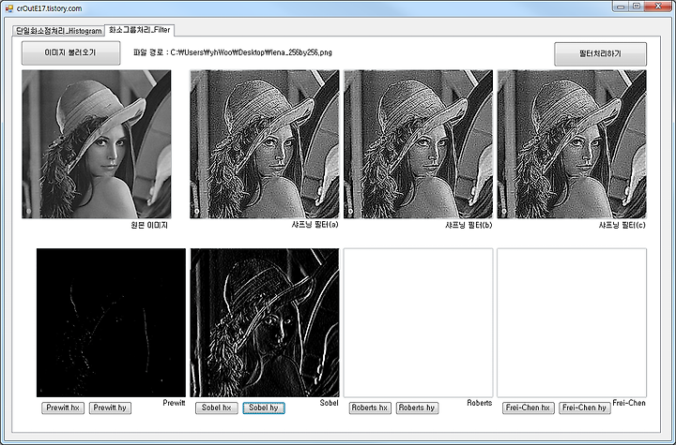Click the Sobel edge result image

point(265,323)
